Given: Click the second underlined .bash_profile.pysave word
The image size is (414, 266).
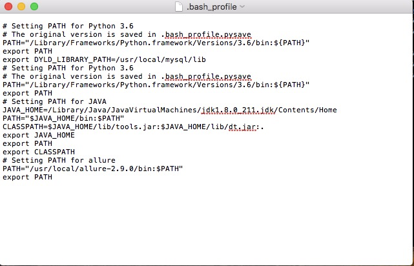Looking at the screenshot, I should click(208, 77).
